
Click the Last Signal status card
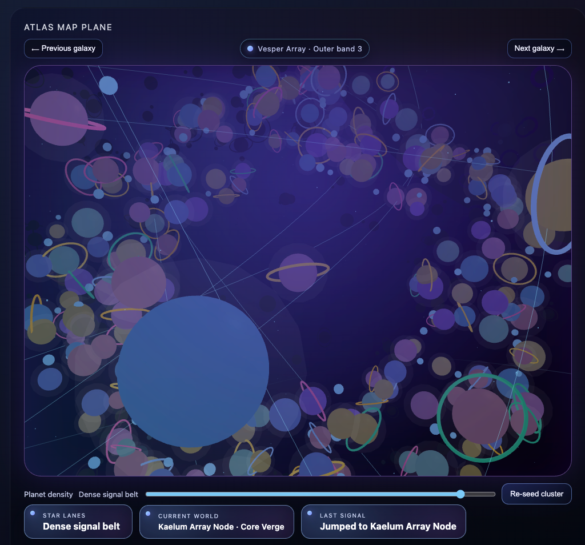pyautogui.click(x=383, y=522)
